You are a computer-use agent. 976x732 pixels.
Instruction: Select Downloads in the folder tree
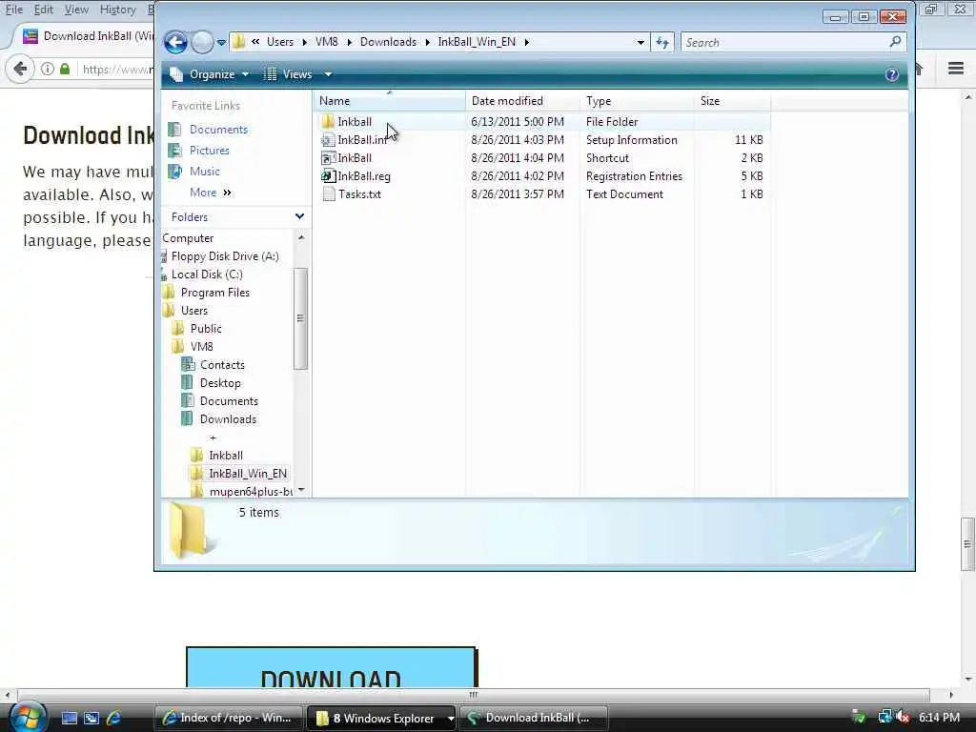228,419
